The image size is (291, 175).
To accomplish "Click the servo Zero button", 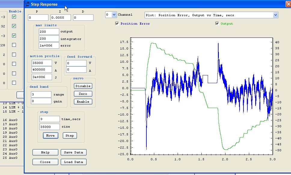I will 83,94.
